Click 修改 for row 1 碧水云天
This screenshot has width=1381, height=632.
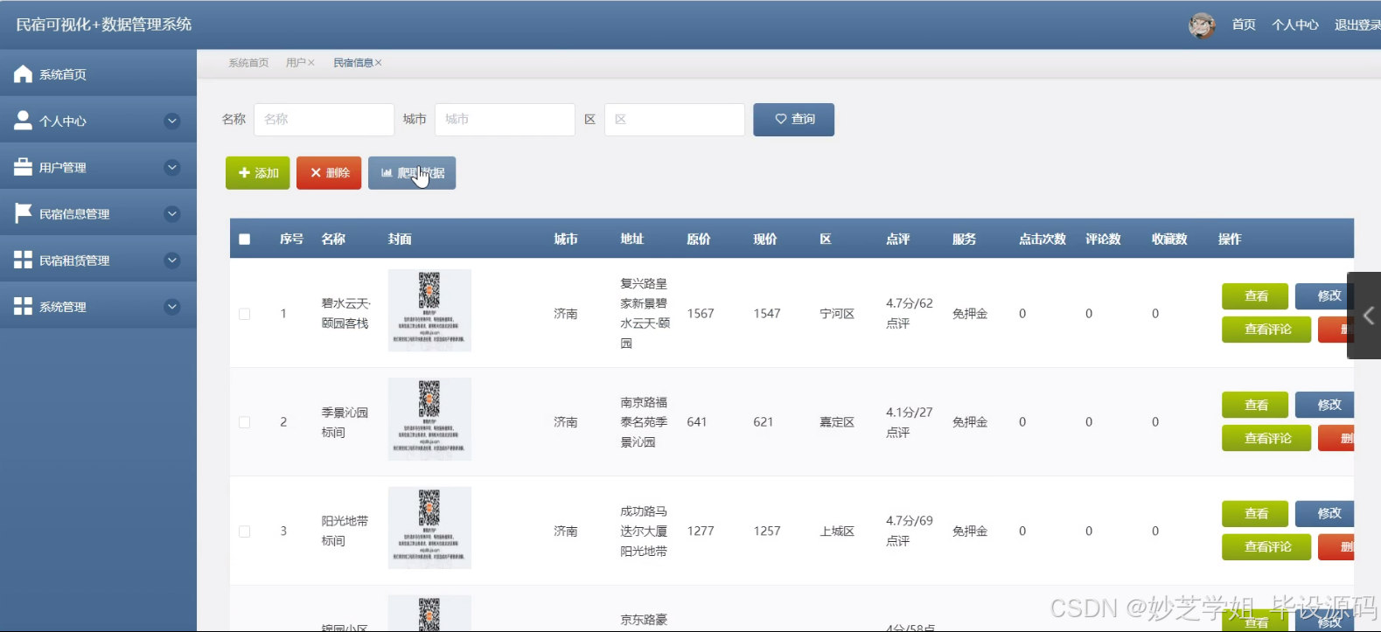click(x=1325, y=296)
